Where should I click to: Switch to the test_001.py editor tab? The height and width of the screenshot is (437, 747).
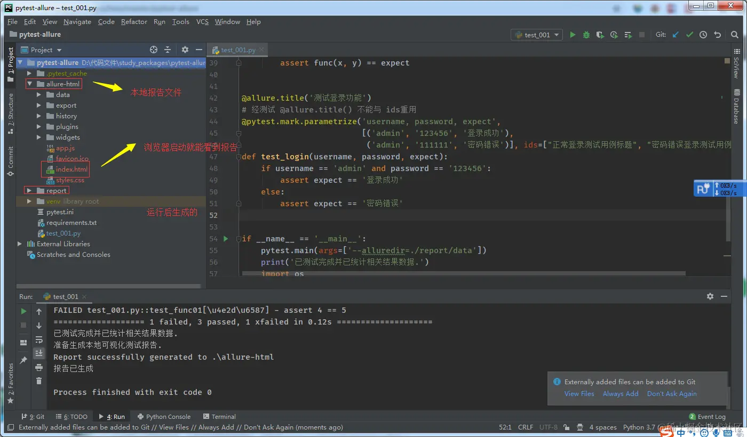point(239,50)
